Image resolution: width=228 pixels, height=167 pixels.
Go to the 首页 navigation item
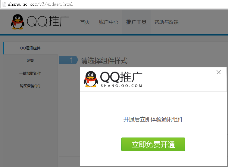[85, 22]
